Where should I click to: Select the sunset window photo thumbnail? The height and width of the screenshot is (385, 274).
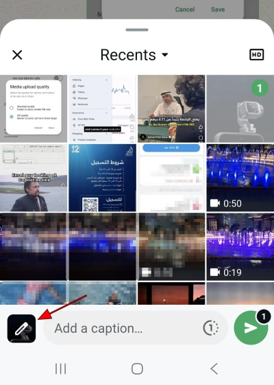171,294
